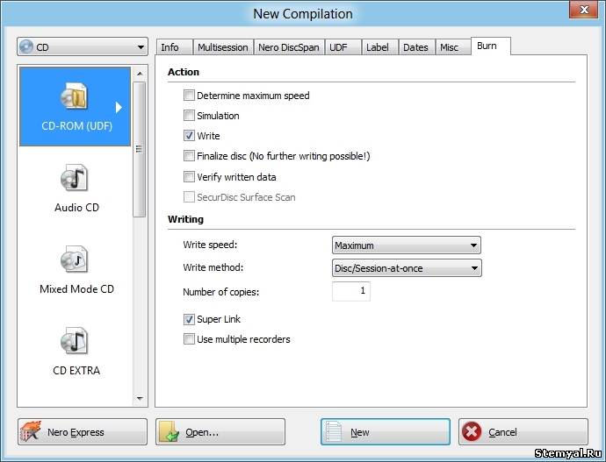The width and height of the screenshot is (606, 462).
Task: Open the Write speed Maximum dropdown
Action: tap(406, 245)
